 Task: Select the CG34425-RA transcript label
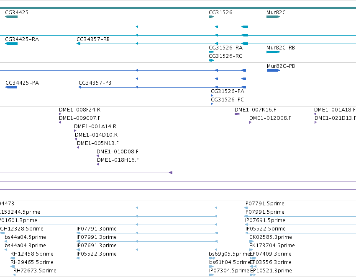22,39
